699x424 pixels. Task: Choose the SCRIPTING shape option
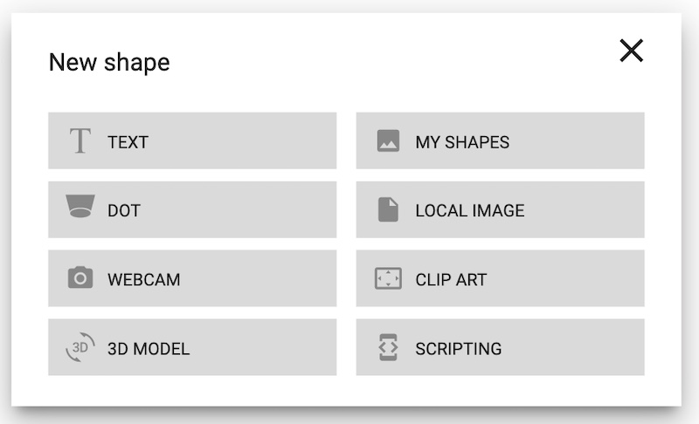click(500, 347)
